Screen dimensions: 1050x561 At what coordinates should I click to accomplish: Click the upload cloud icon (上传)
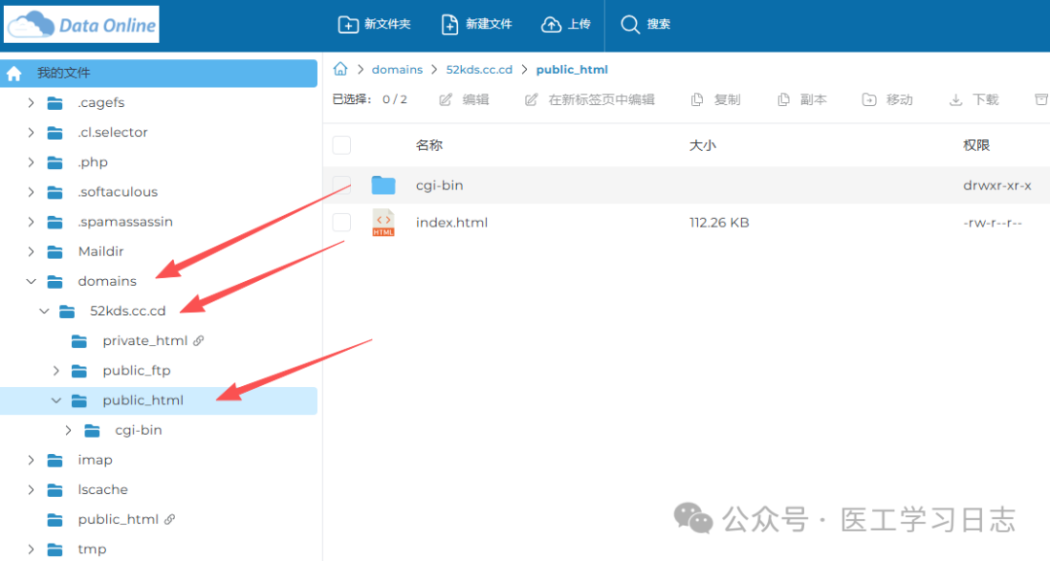(551, 24)
